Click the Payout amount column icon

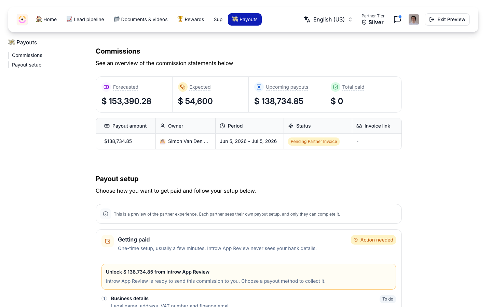107,126
